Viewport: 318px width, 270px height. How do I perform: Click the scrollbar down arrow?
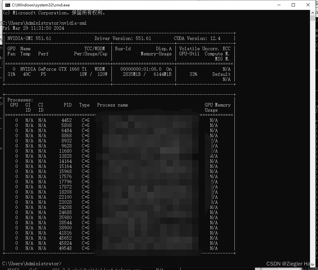313,264
